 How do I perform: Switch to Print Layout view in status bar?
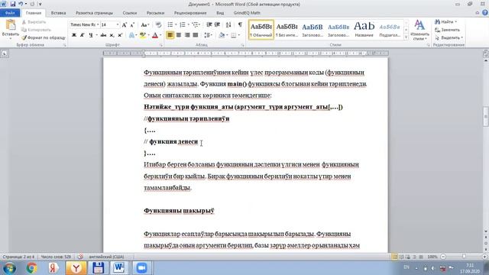click(394, 257)
